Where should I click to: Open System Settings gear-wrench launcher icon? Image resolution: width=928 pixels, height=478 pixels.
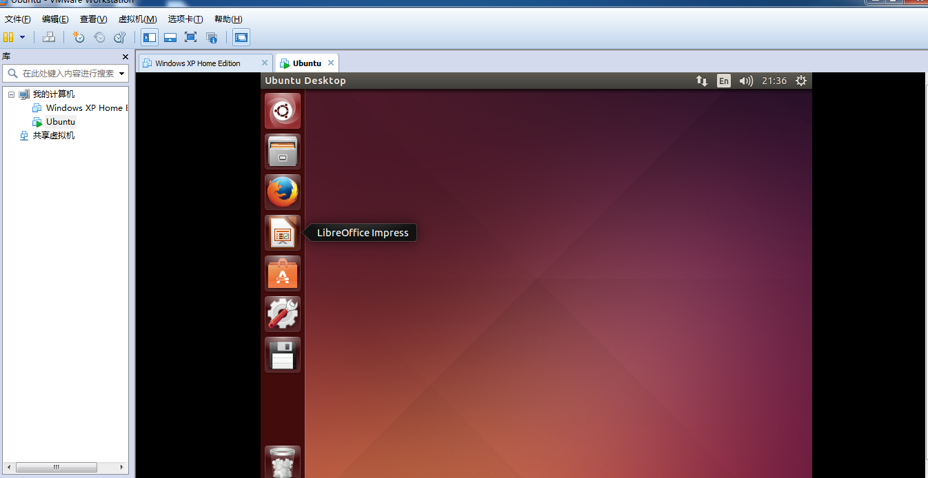[x=283, y=314]
